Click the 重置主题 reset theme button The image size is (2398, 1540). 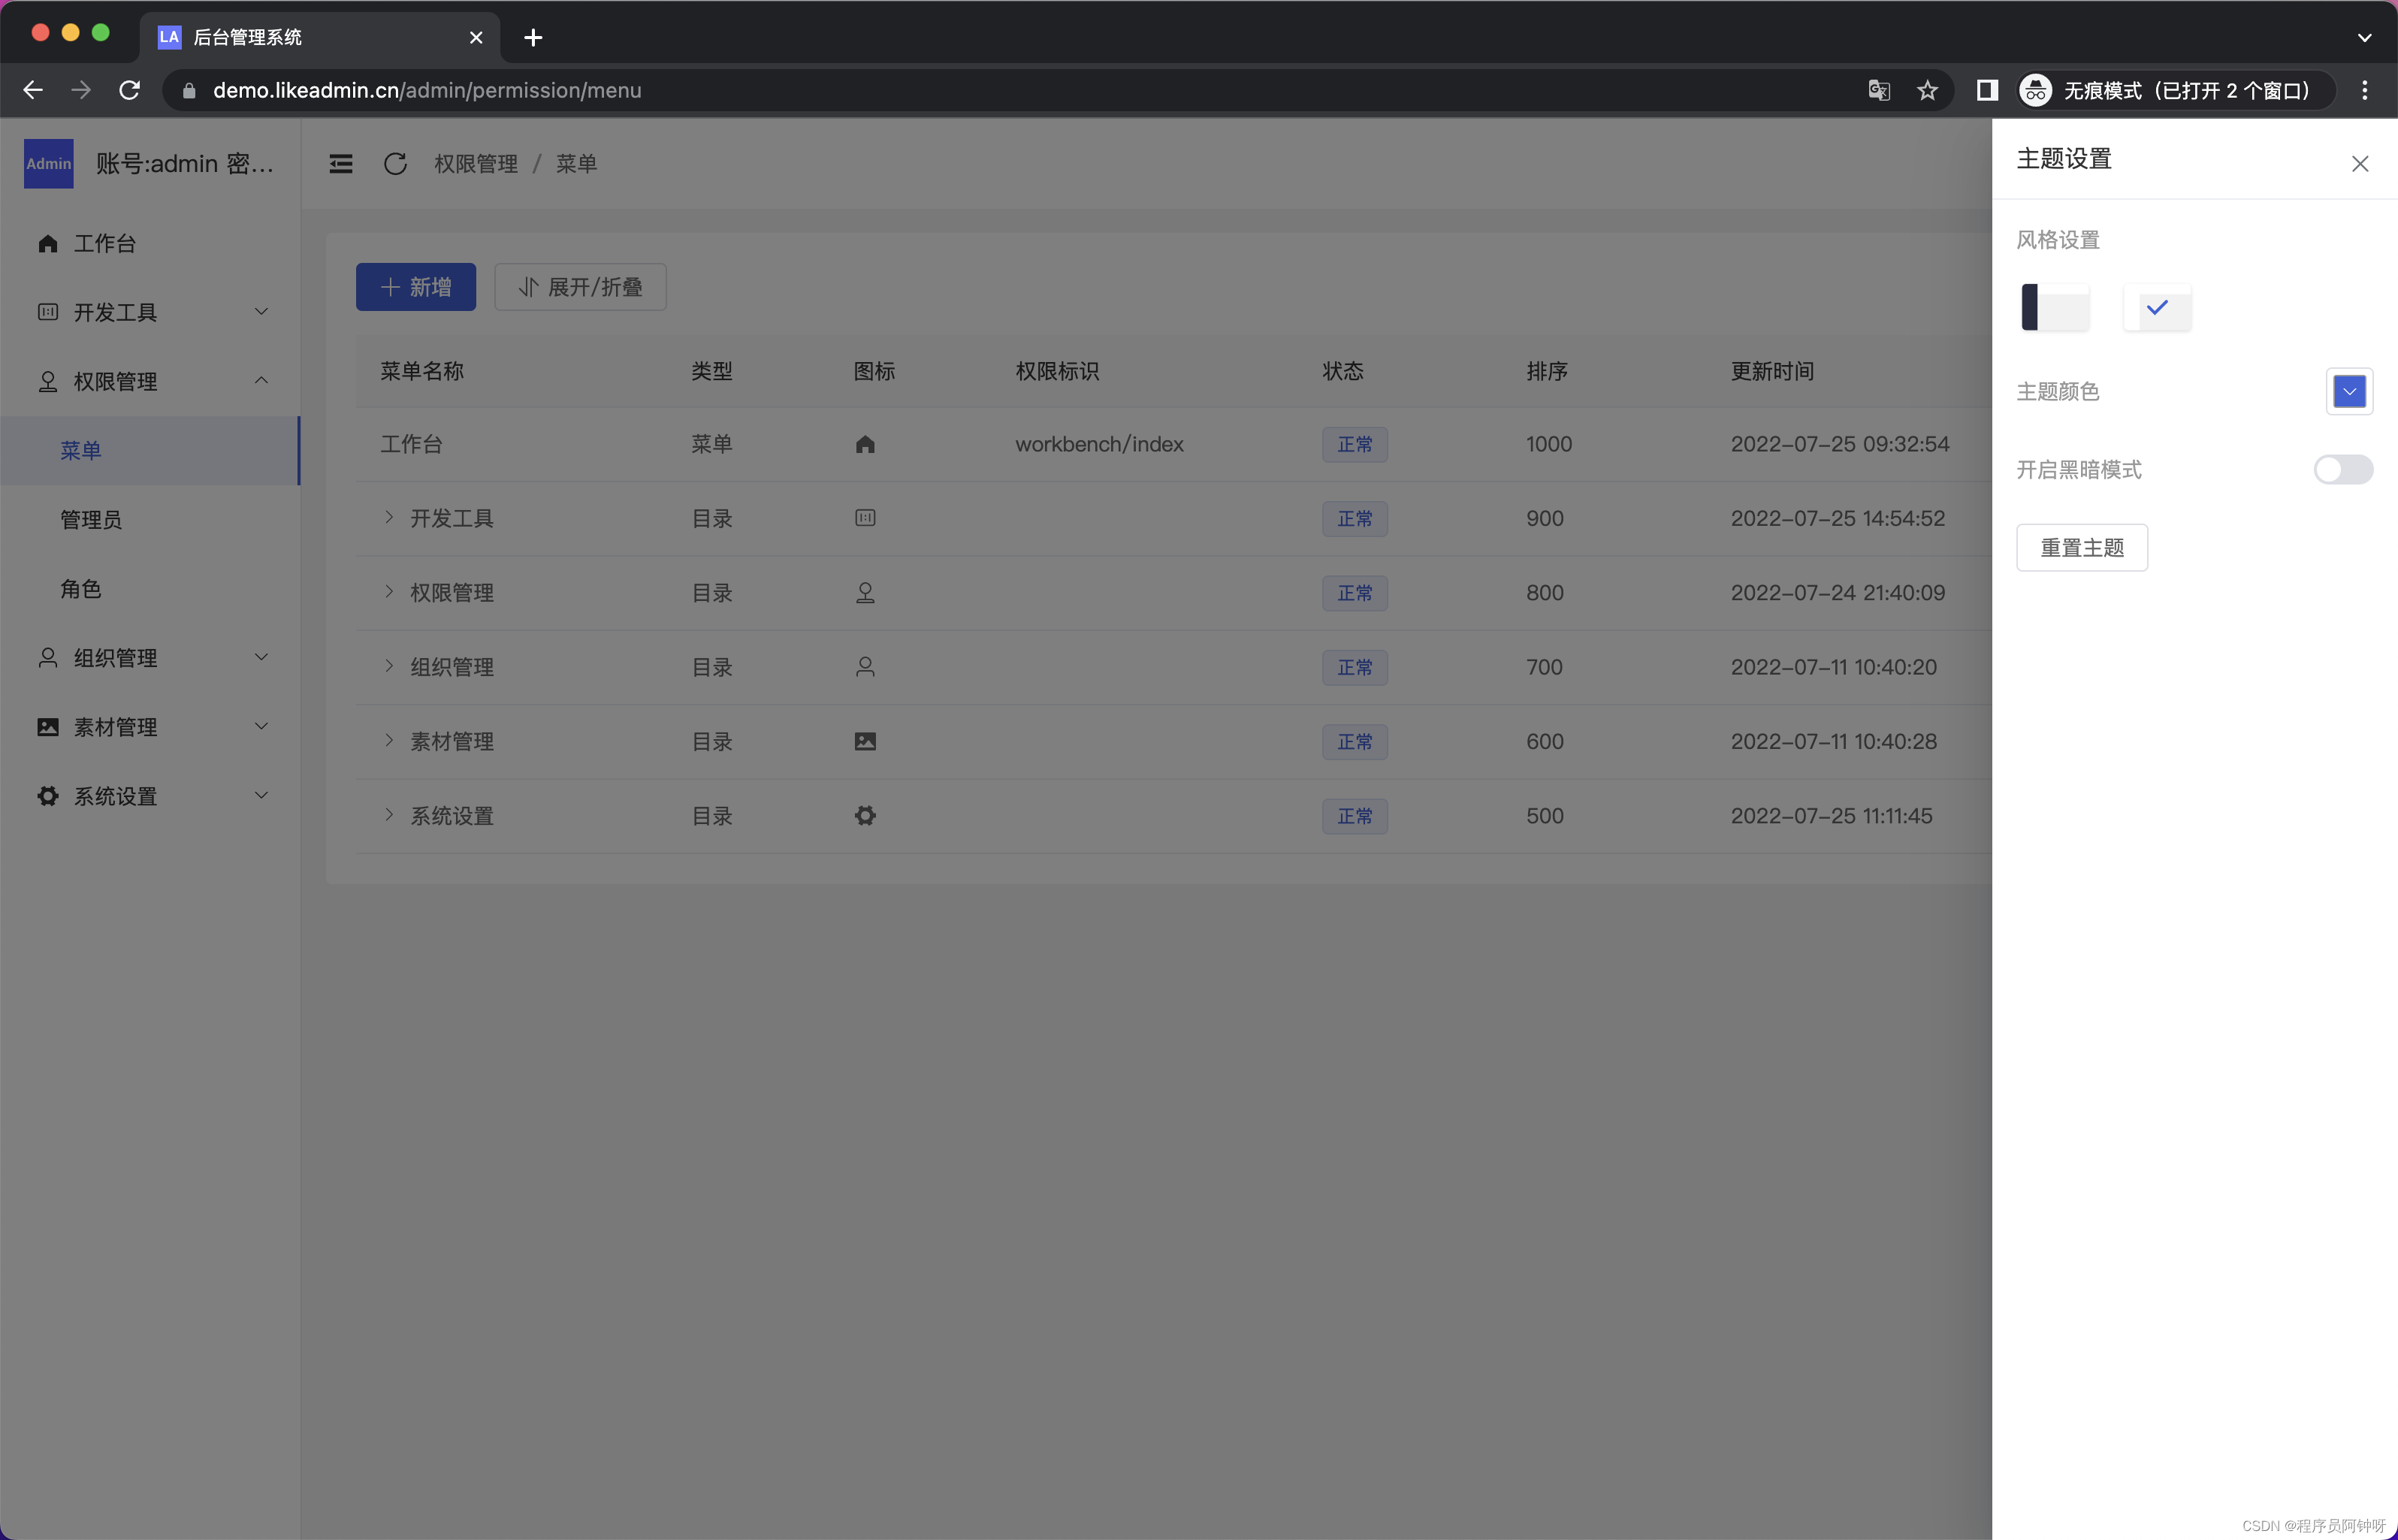[x=2081, y=548]
